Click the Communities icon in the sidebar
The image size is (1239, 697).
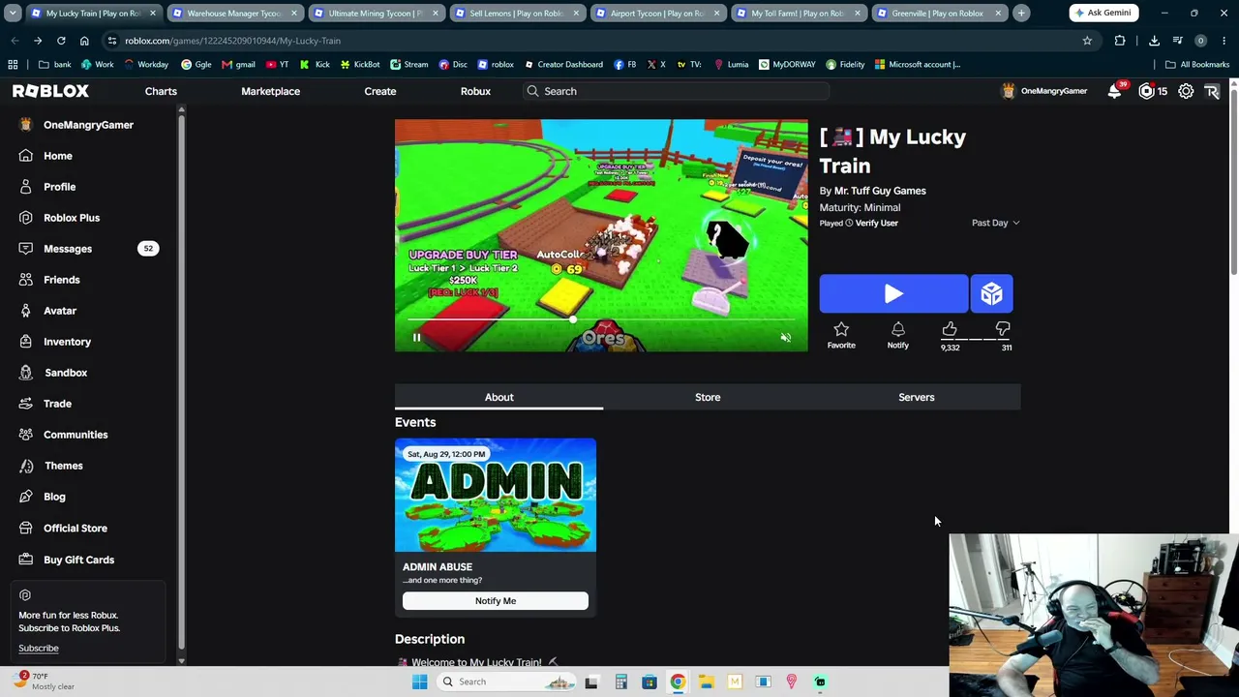coord(26,435)
